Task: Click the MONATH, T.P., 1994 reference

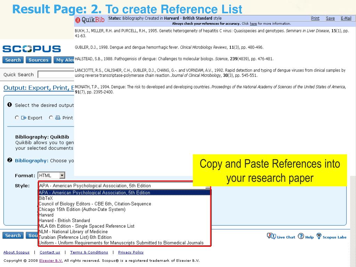Action: 210,89
